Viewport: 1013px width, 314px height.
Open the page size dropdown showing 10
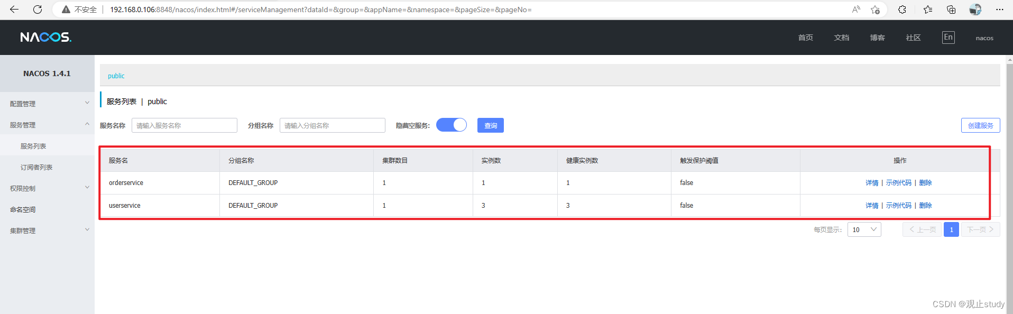click(864, 229)
